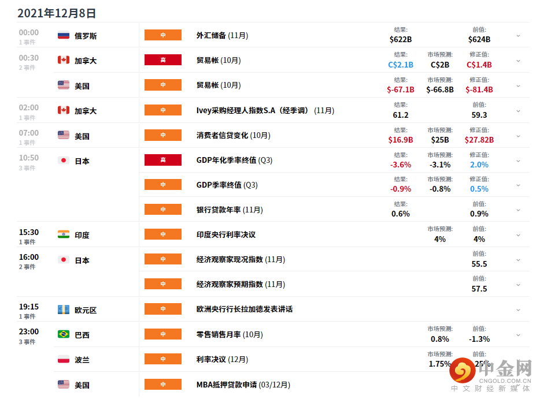Click the orange 中 badge for 外汇储备
Screen dimensions: 540x399
163,35
